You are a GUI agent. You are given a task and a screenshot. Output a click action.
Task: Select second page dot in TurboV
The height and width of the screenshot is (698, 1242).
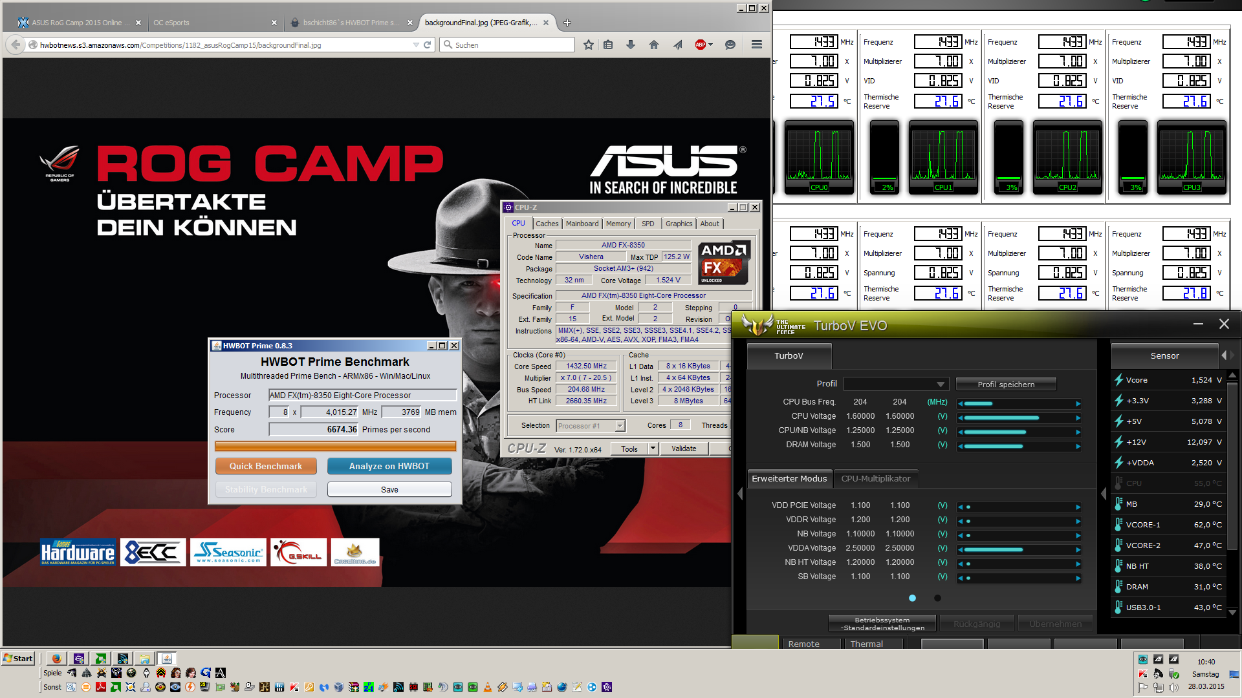click(x=937, y=598)
